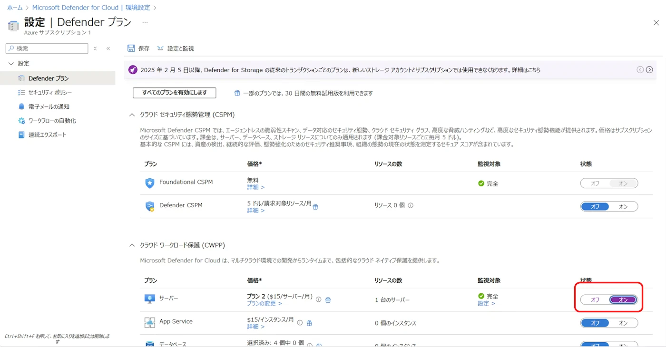Image resolution: width=666 pixels, height=347 pixels.
Task: Click the Foundational CSPM shield icon
Action: point(150,183)
